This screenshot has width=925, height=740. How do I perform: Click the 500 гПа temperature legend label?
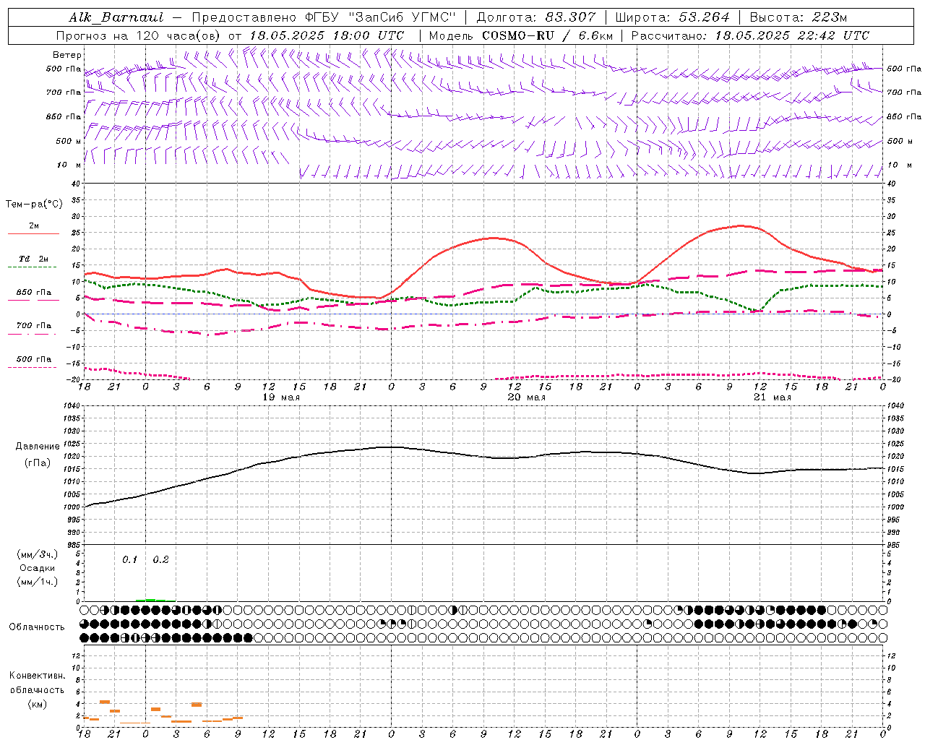click(x=34, y=359)
